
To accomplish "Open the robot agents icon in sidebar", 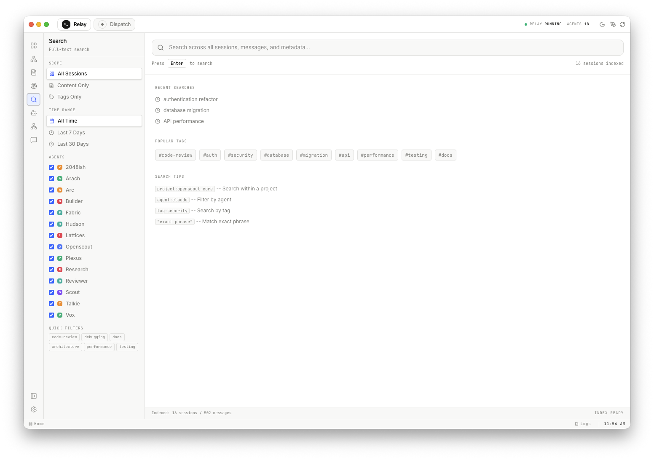I will pos(34,113).
